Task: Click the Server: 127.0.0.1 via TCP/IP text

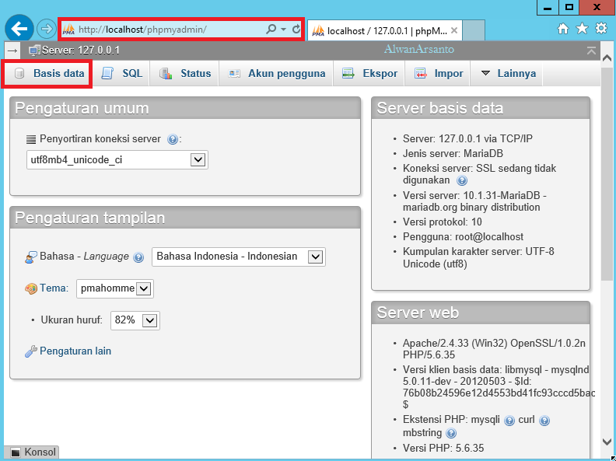Action: point(467,138)
